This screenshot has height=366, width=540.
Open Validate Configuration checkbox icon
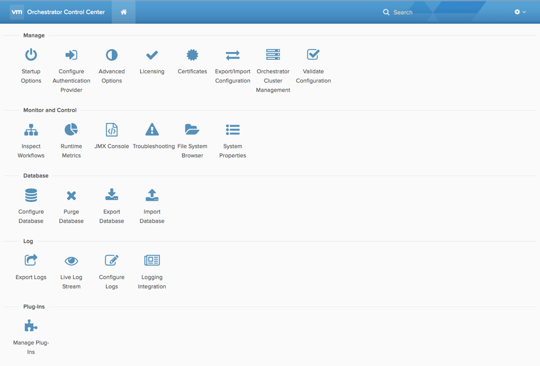coord(313,54)
